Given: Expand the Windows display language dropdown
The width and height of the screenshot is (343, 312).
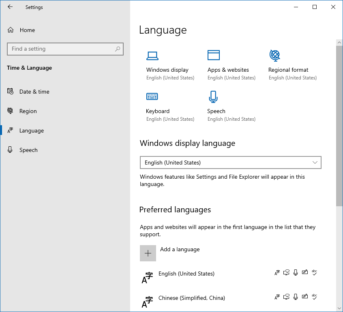Looking at the screenshot, I should [230, 162].
